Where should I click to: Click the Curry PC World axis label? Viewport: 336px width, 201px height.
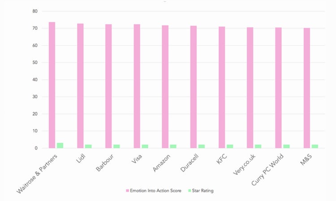(x=267, y=170)
